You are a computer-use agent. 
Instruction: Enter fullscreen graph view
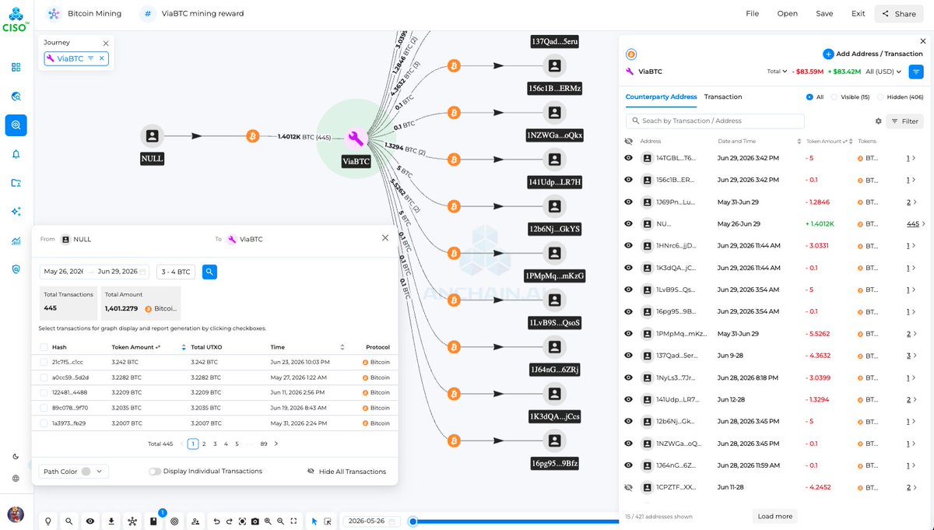click(x=293, y=521)
